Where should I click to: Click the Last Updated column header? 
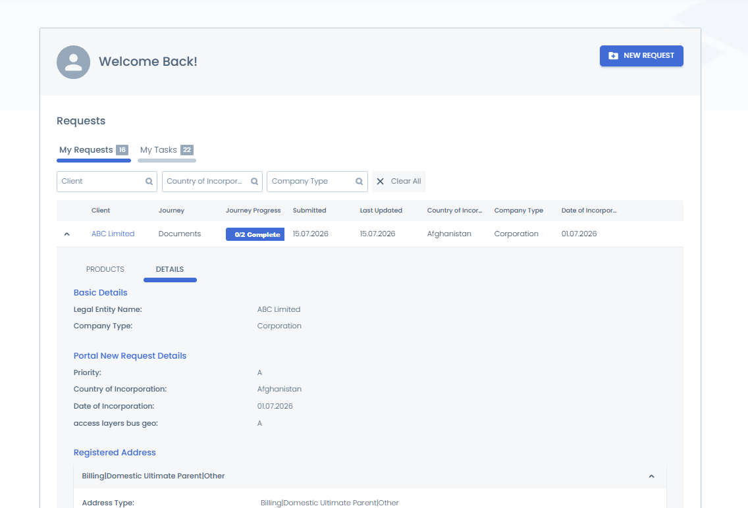[x=381, y=211]
